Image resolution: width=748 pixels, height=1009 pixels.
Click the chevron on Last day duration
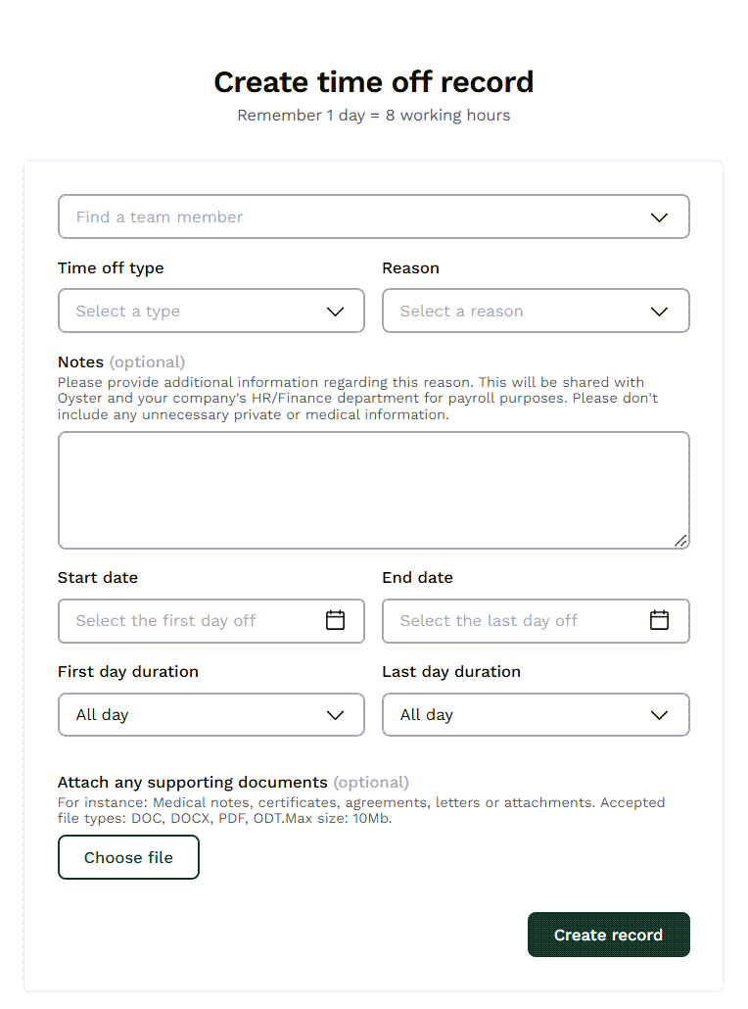click(x=659, y=714)
